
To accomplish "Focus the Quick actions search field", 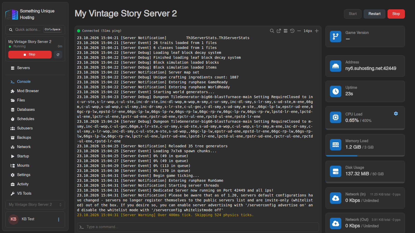I will (35, 30).
